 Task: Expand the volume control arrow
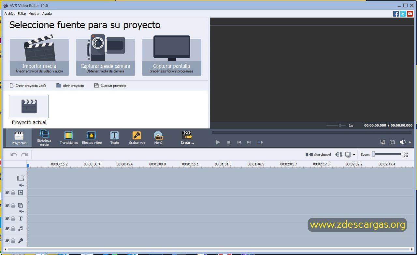410,142
